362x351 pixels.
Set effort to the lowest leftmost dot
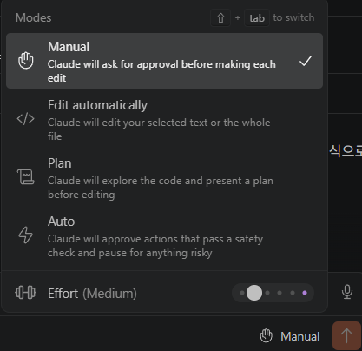(242, 293)
